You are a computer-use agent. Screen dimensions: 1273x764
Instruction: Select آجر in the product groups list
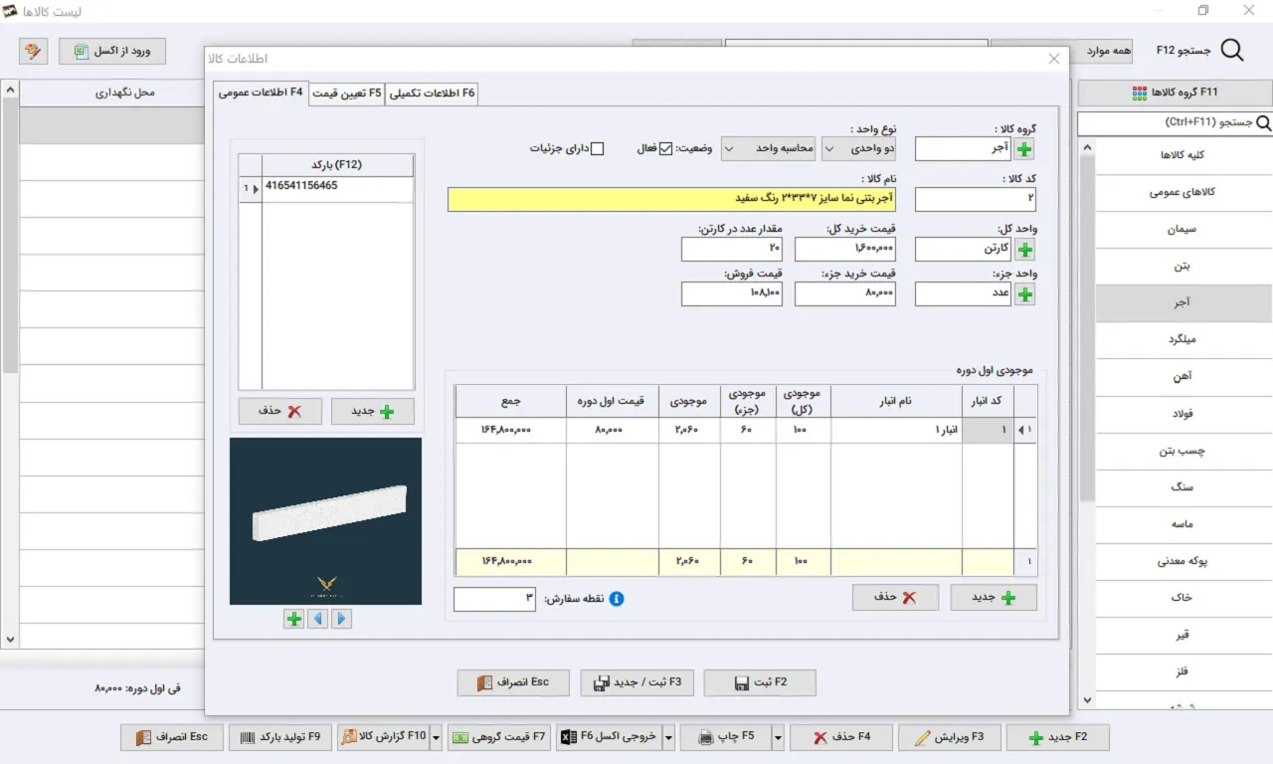click(1183, 303)
